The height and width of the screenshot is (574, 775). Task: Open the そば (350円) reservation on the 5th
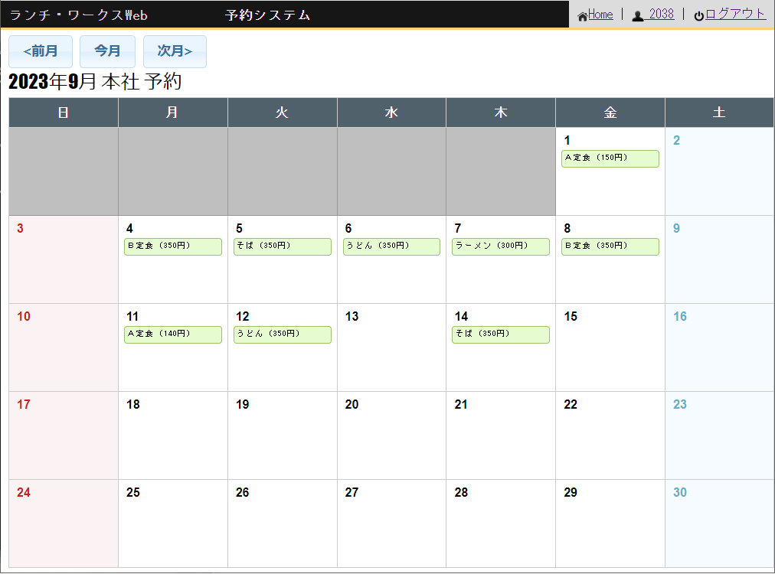282,246
